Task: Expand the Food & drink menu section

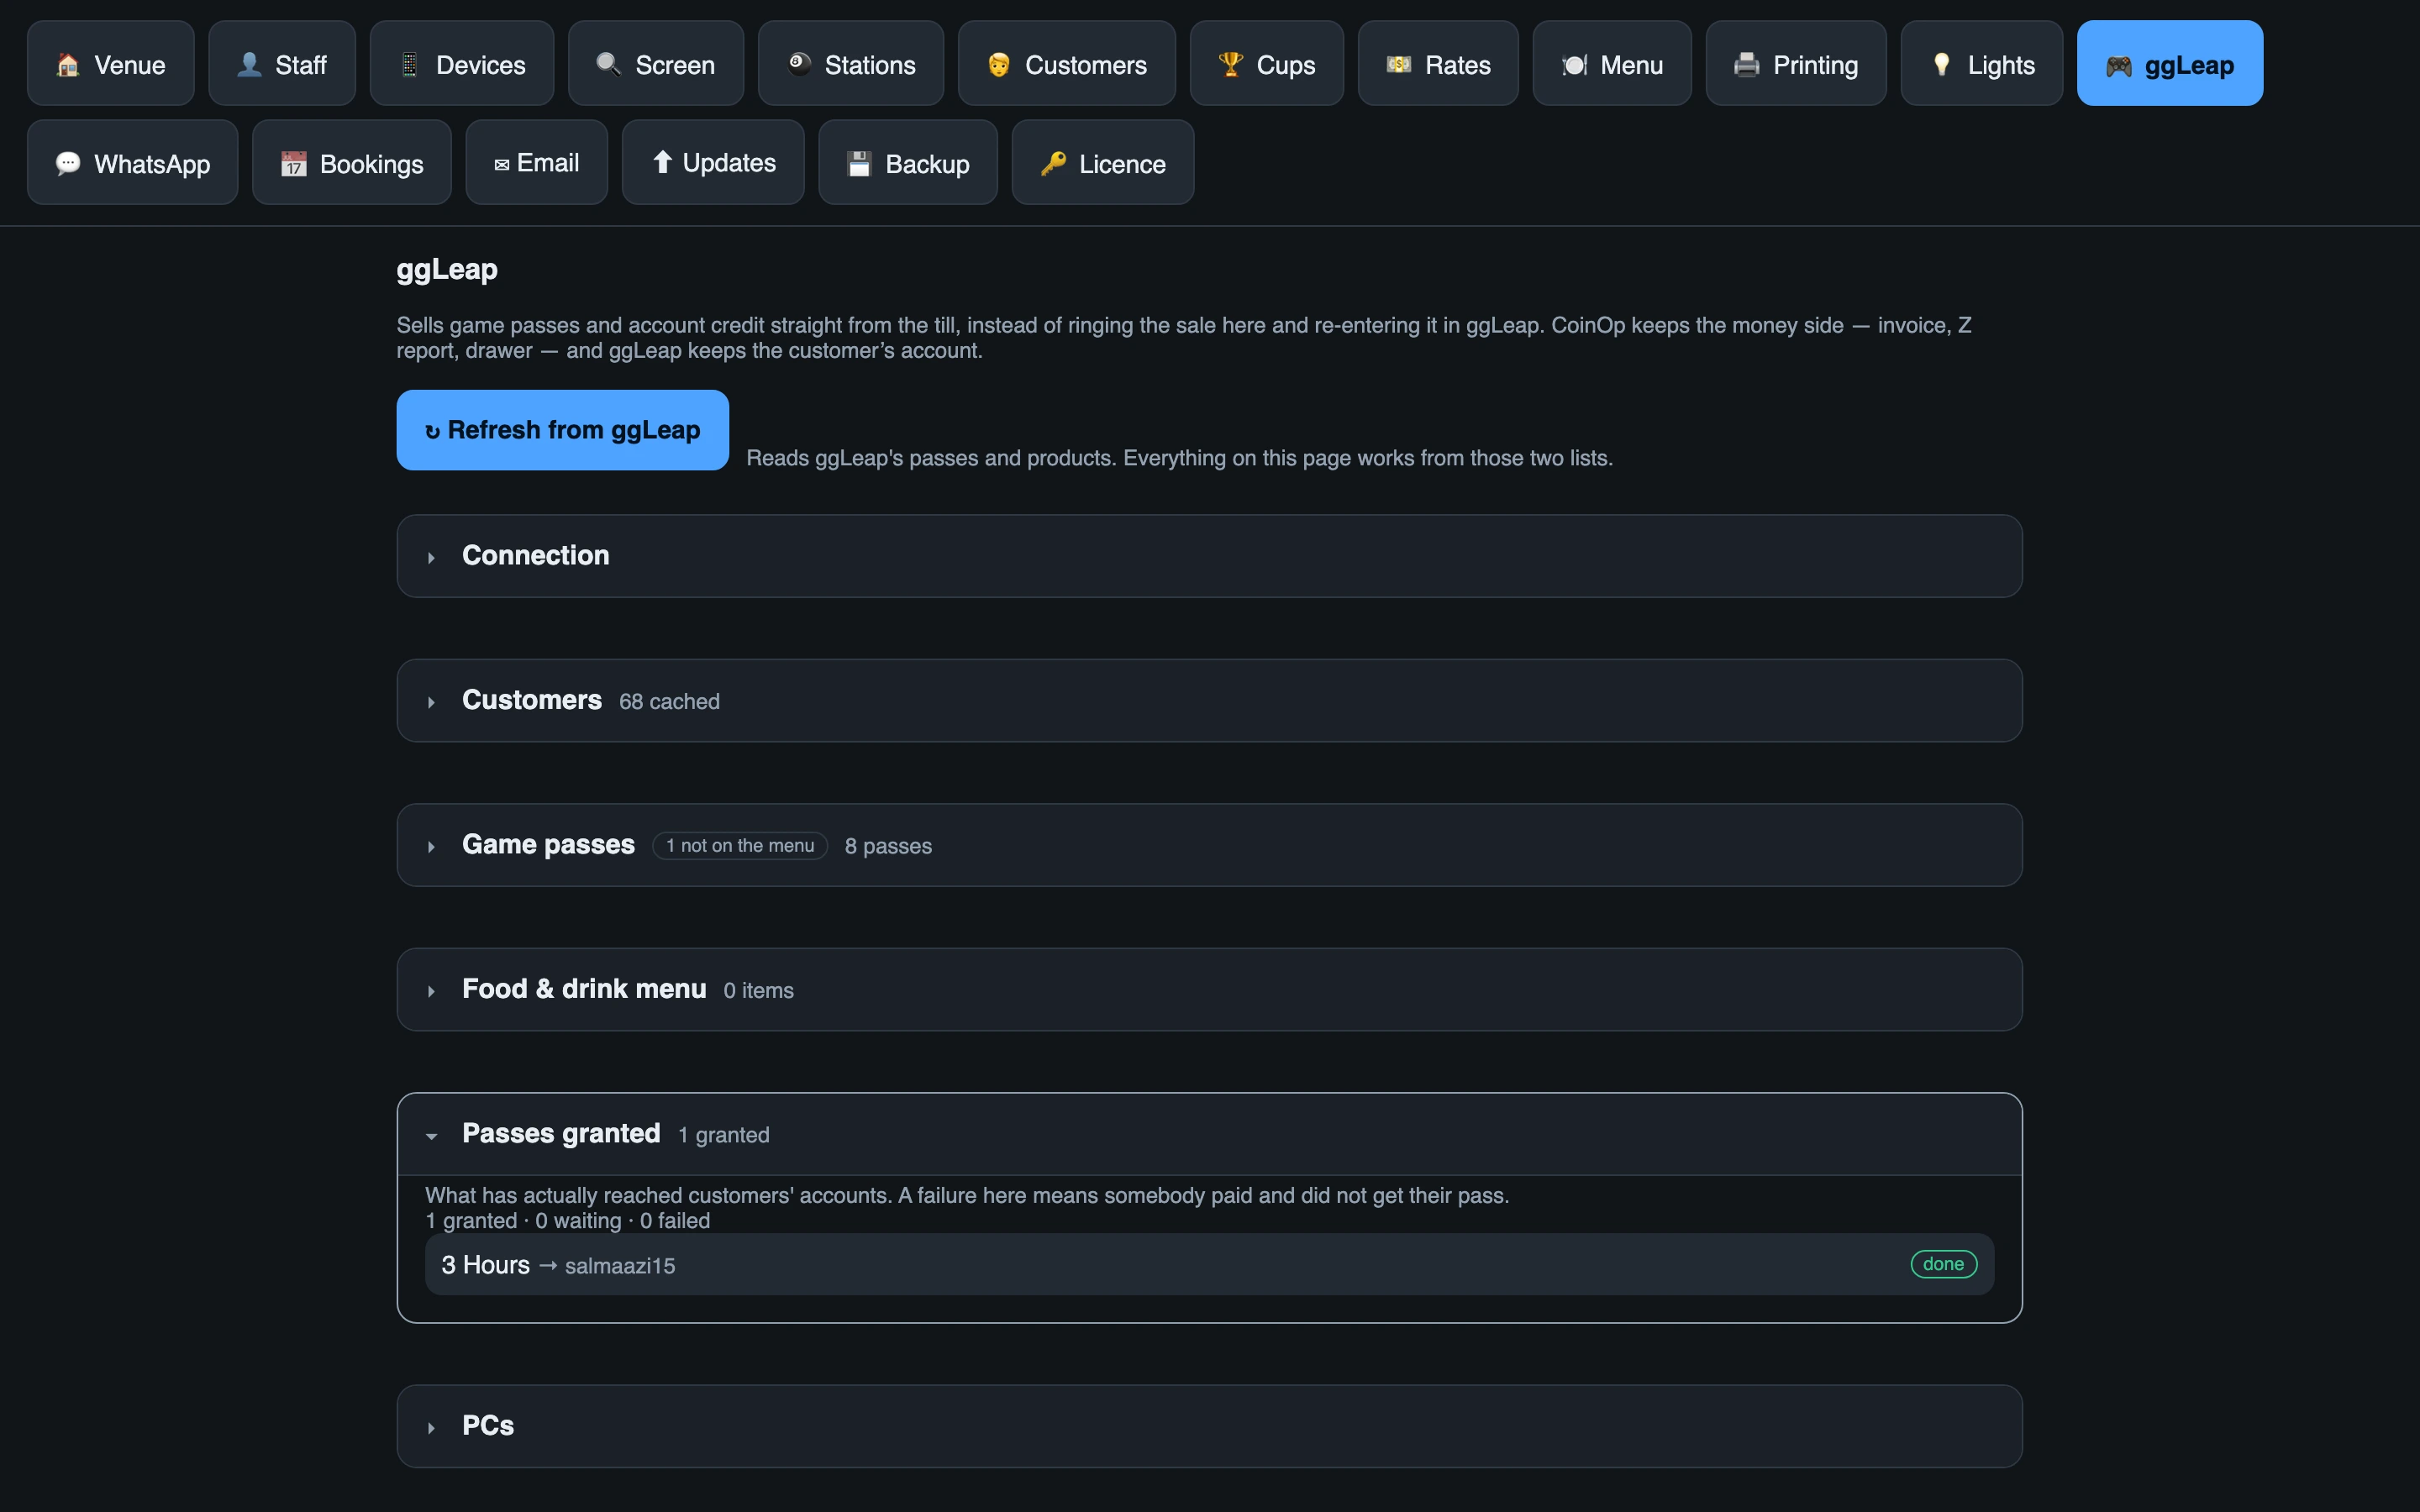Action: click(1209, 989)
